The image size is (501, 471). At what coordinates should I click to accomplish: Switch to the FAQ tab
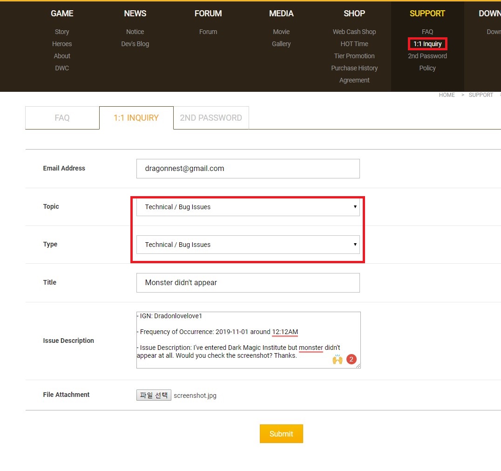point(62,118)
